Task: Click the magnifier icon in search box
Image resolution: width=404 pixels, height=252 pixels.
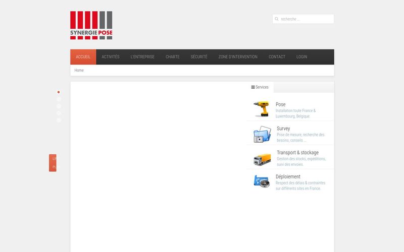Action: 277,19
